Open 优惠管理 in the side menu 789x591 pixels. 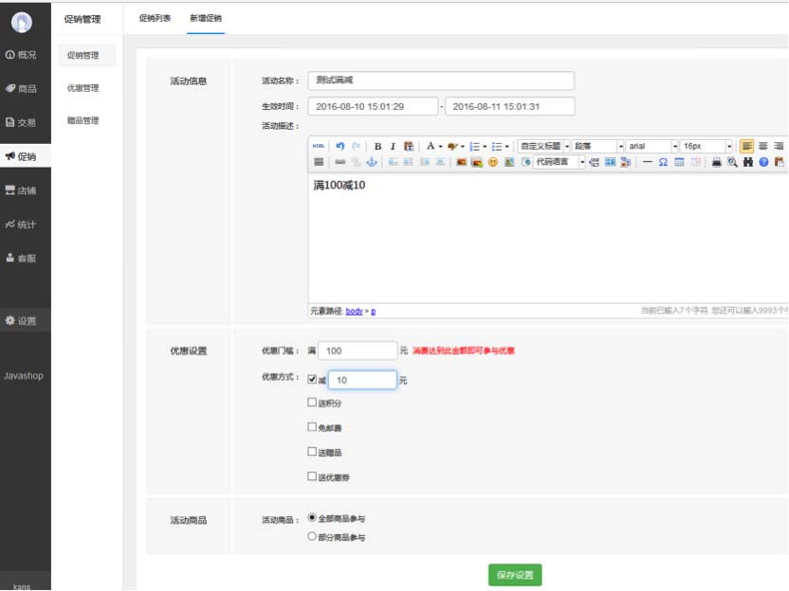83,88
